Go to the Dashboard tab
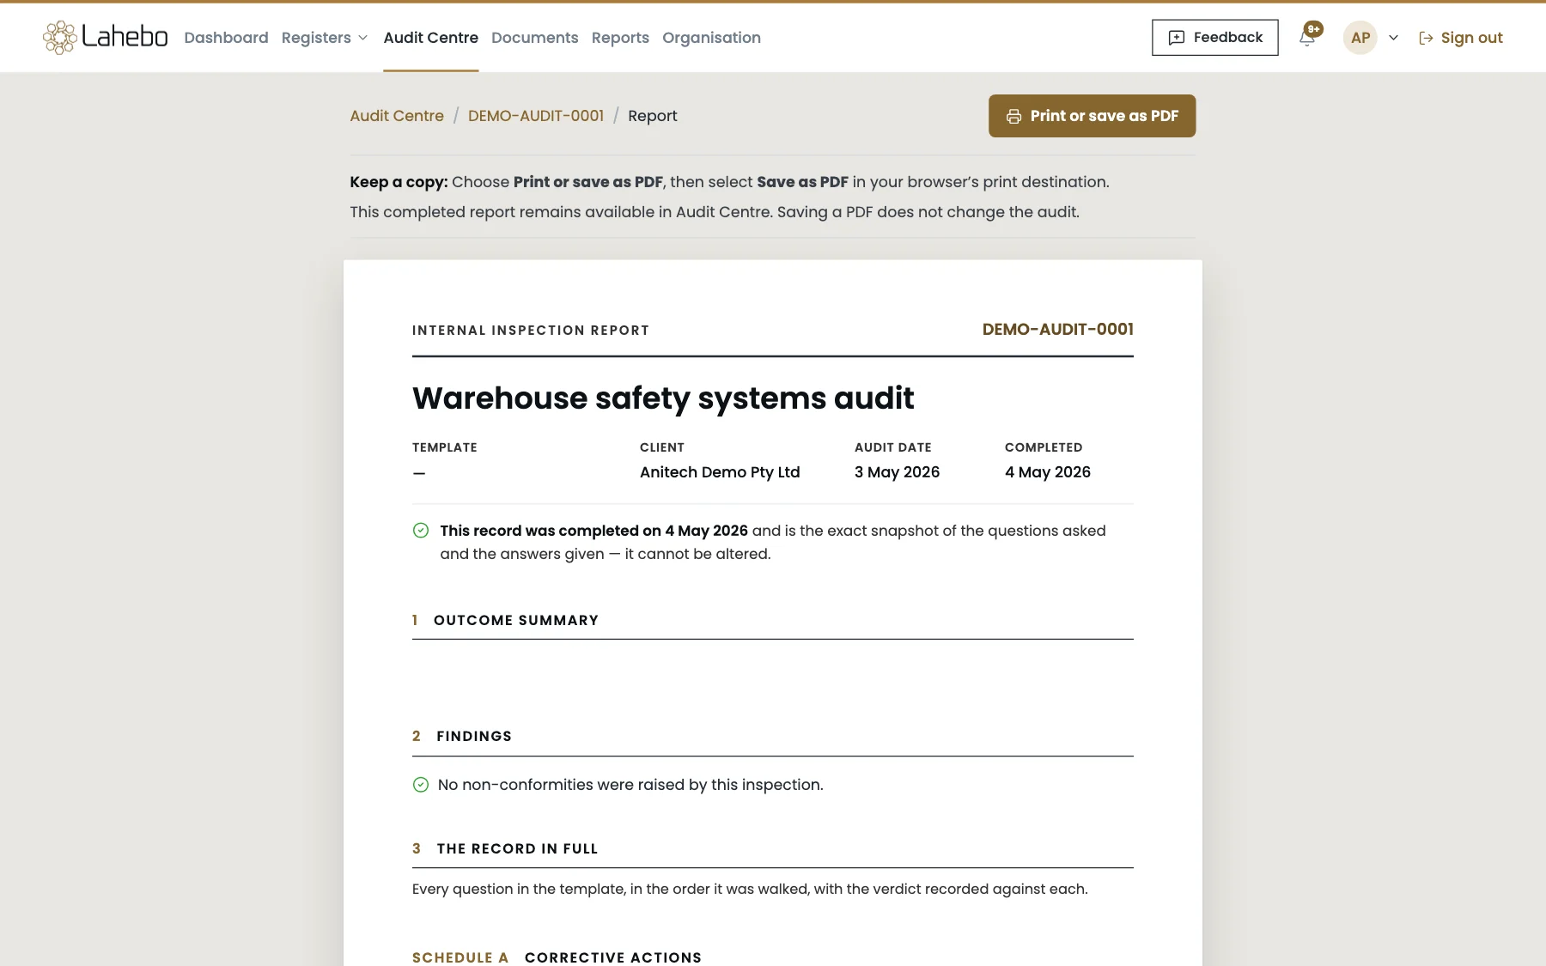 click(226, 38)
